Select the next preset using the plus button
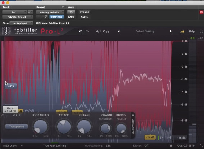 tap(42, 17)
